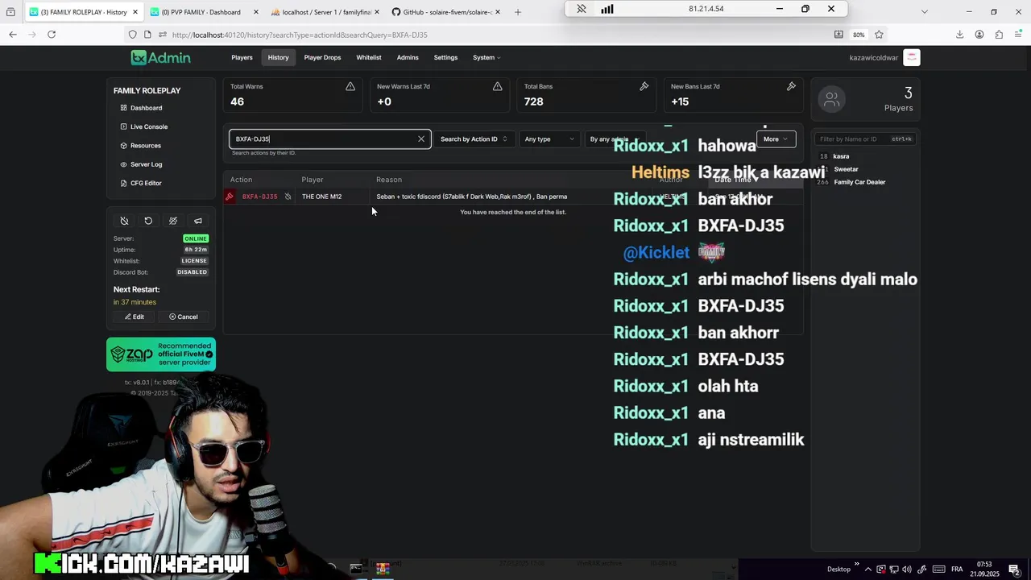
Task: Click the ZAP Hosting recommended provider banner
Action: (x=161, y=354)
